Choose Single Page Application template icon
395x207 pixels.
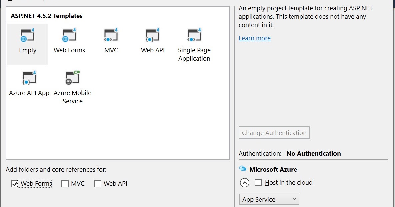coord(194,35)
